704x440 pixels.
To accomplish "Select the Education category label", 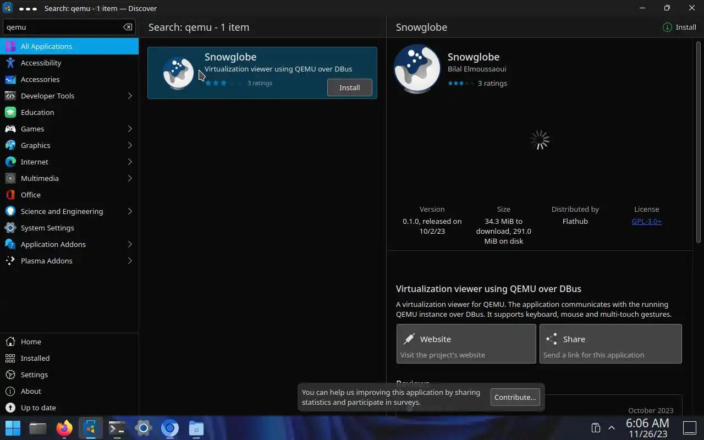I will click(x=37, y=112).
